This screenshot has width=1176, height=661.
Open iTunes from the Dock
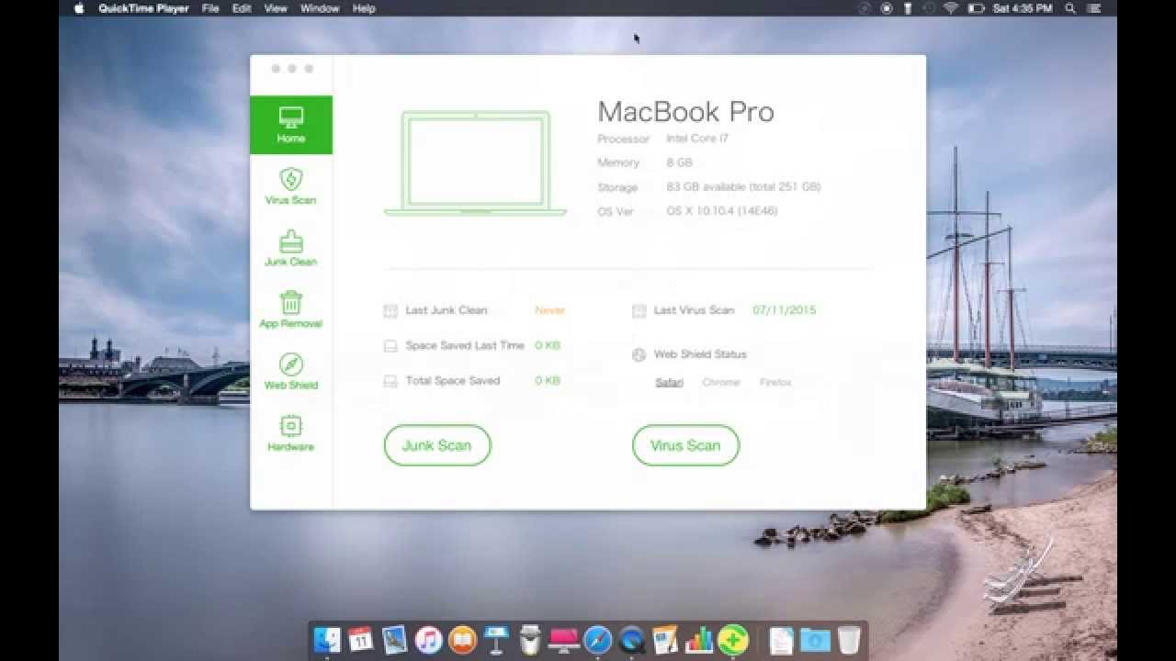pos(429,640)
